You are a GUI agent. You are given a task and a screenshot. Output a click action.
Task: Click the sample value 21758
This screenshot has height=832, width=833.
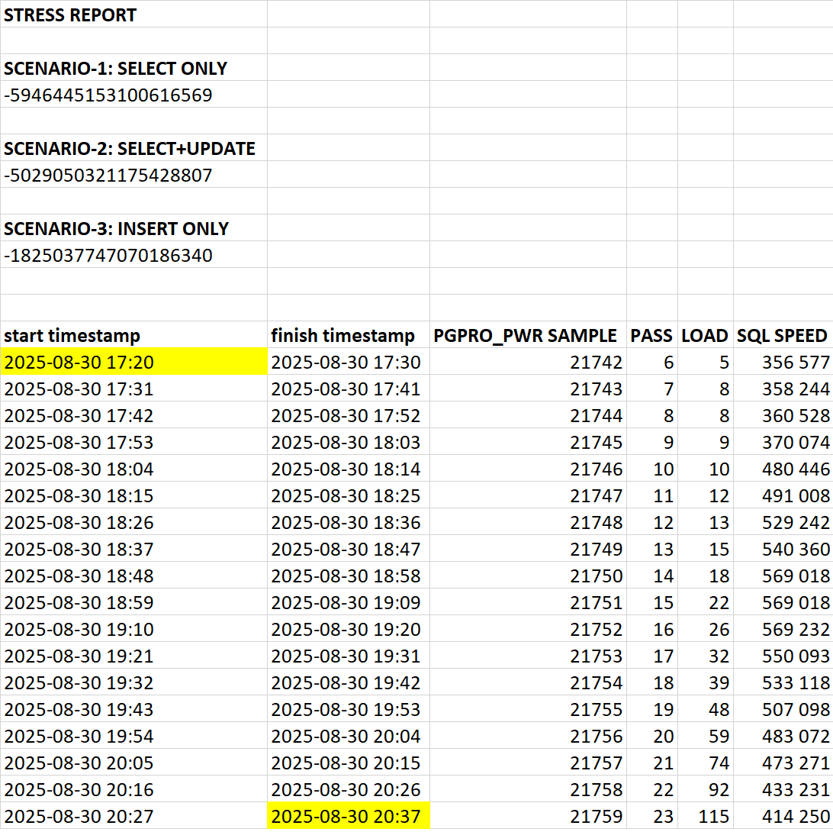(528, 789)
